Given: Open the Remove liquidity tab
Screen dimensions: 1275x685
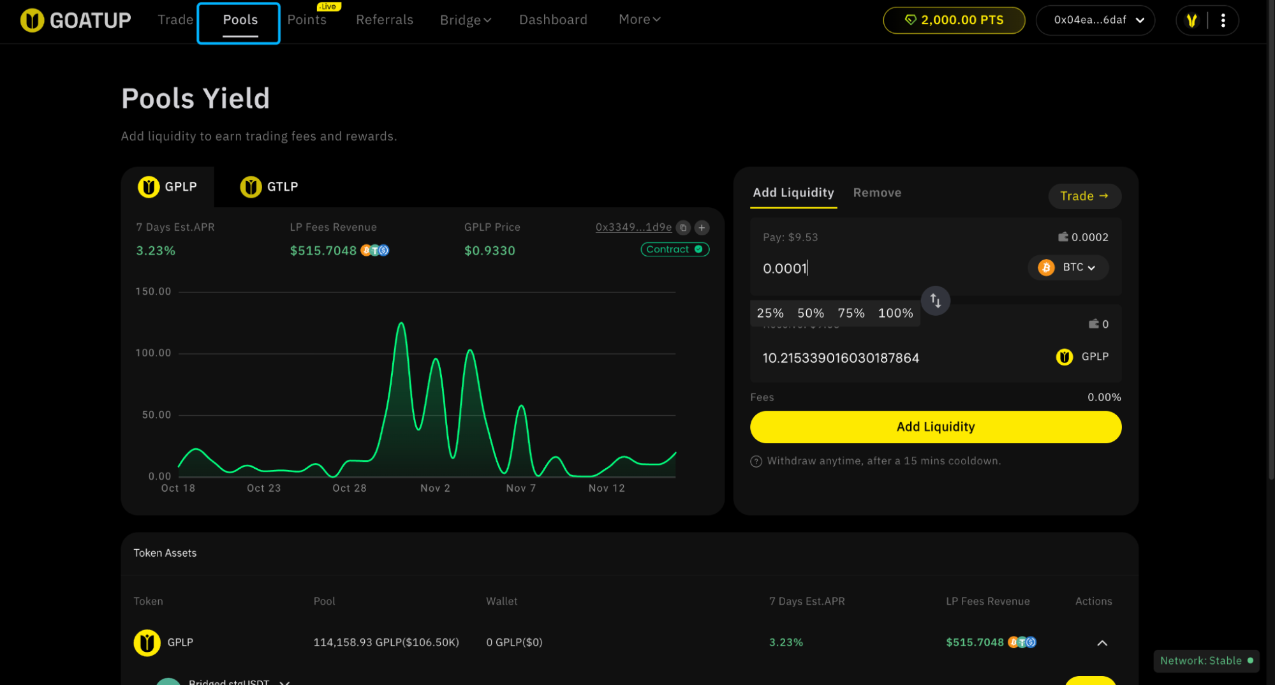Looking at the screenshot, I should pyautogui.click(x=877, y=192).
